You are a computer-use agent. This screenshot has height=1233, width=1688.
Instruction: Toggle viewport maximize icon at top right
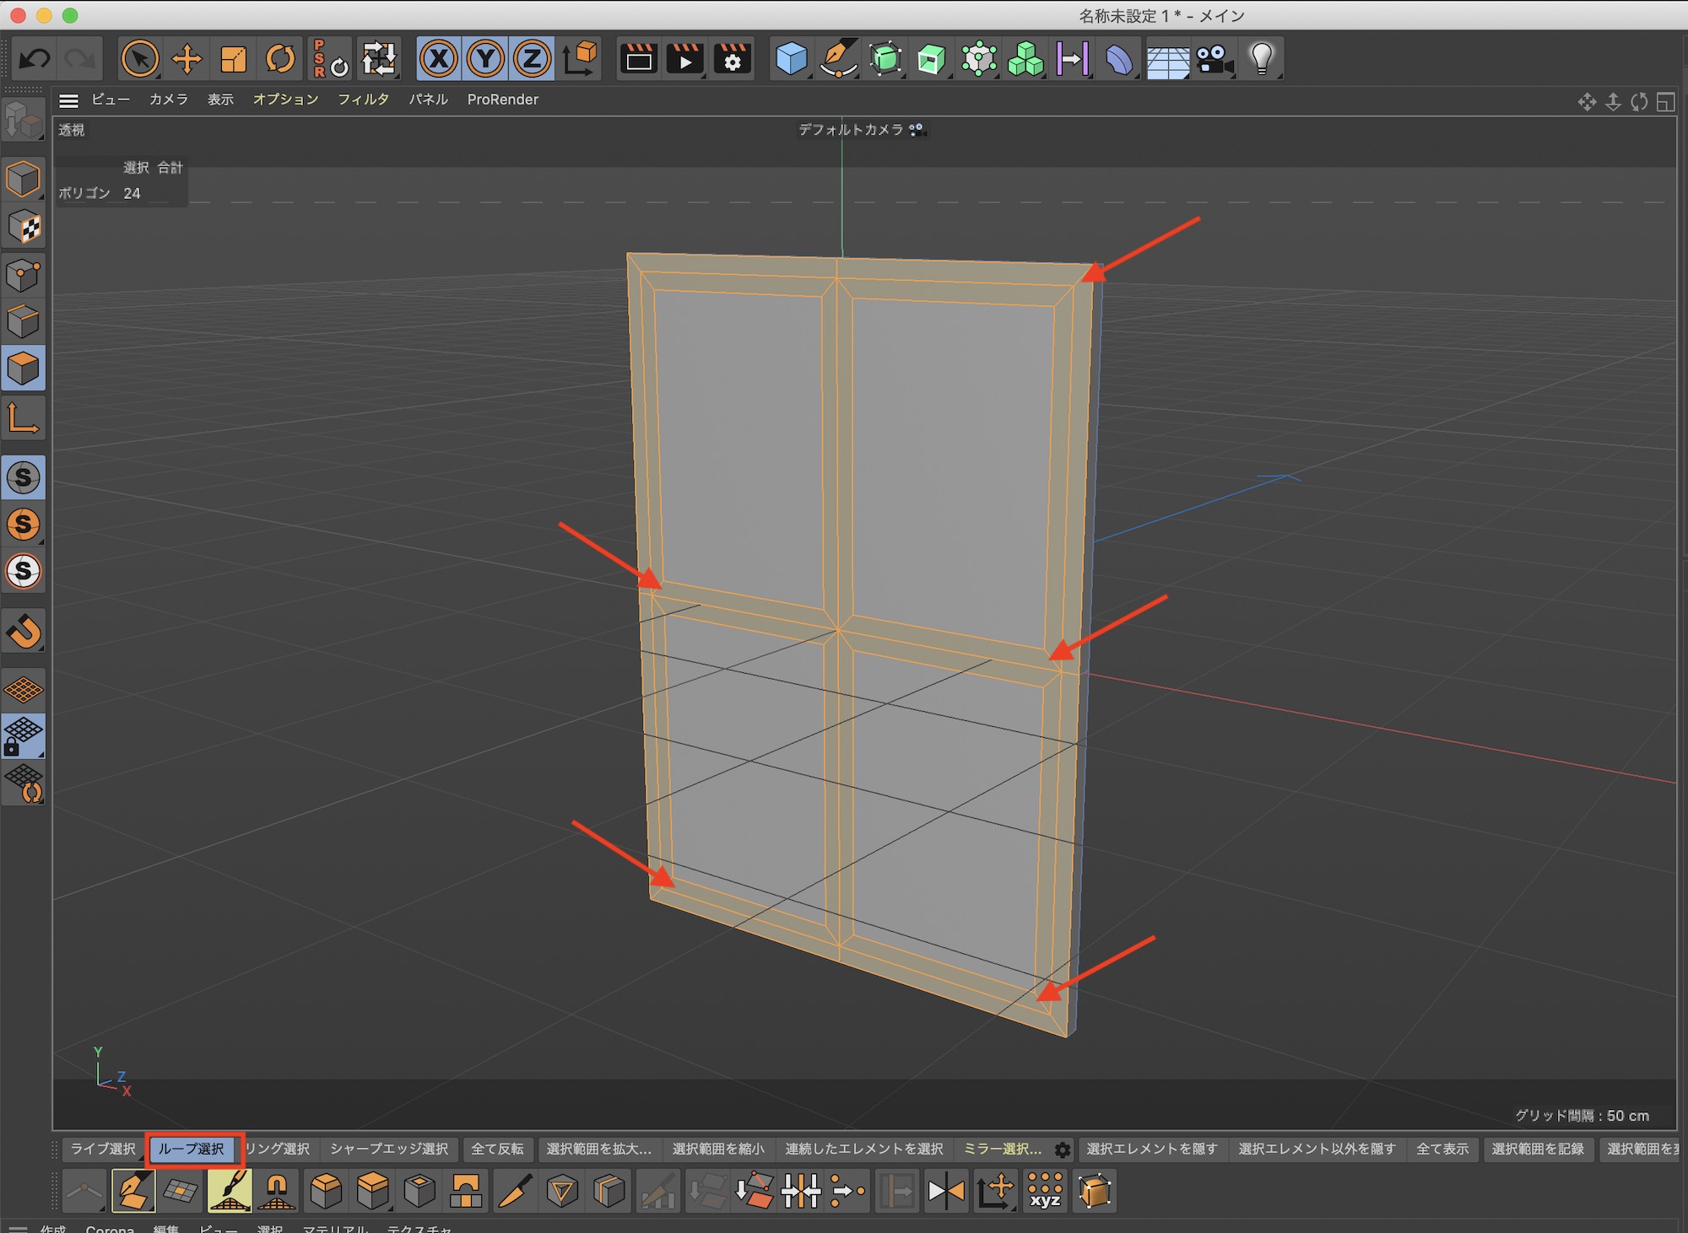click(1665, 102)
